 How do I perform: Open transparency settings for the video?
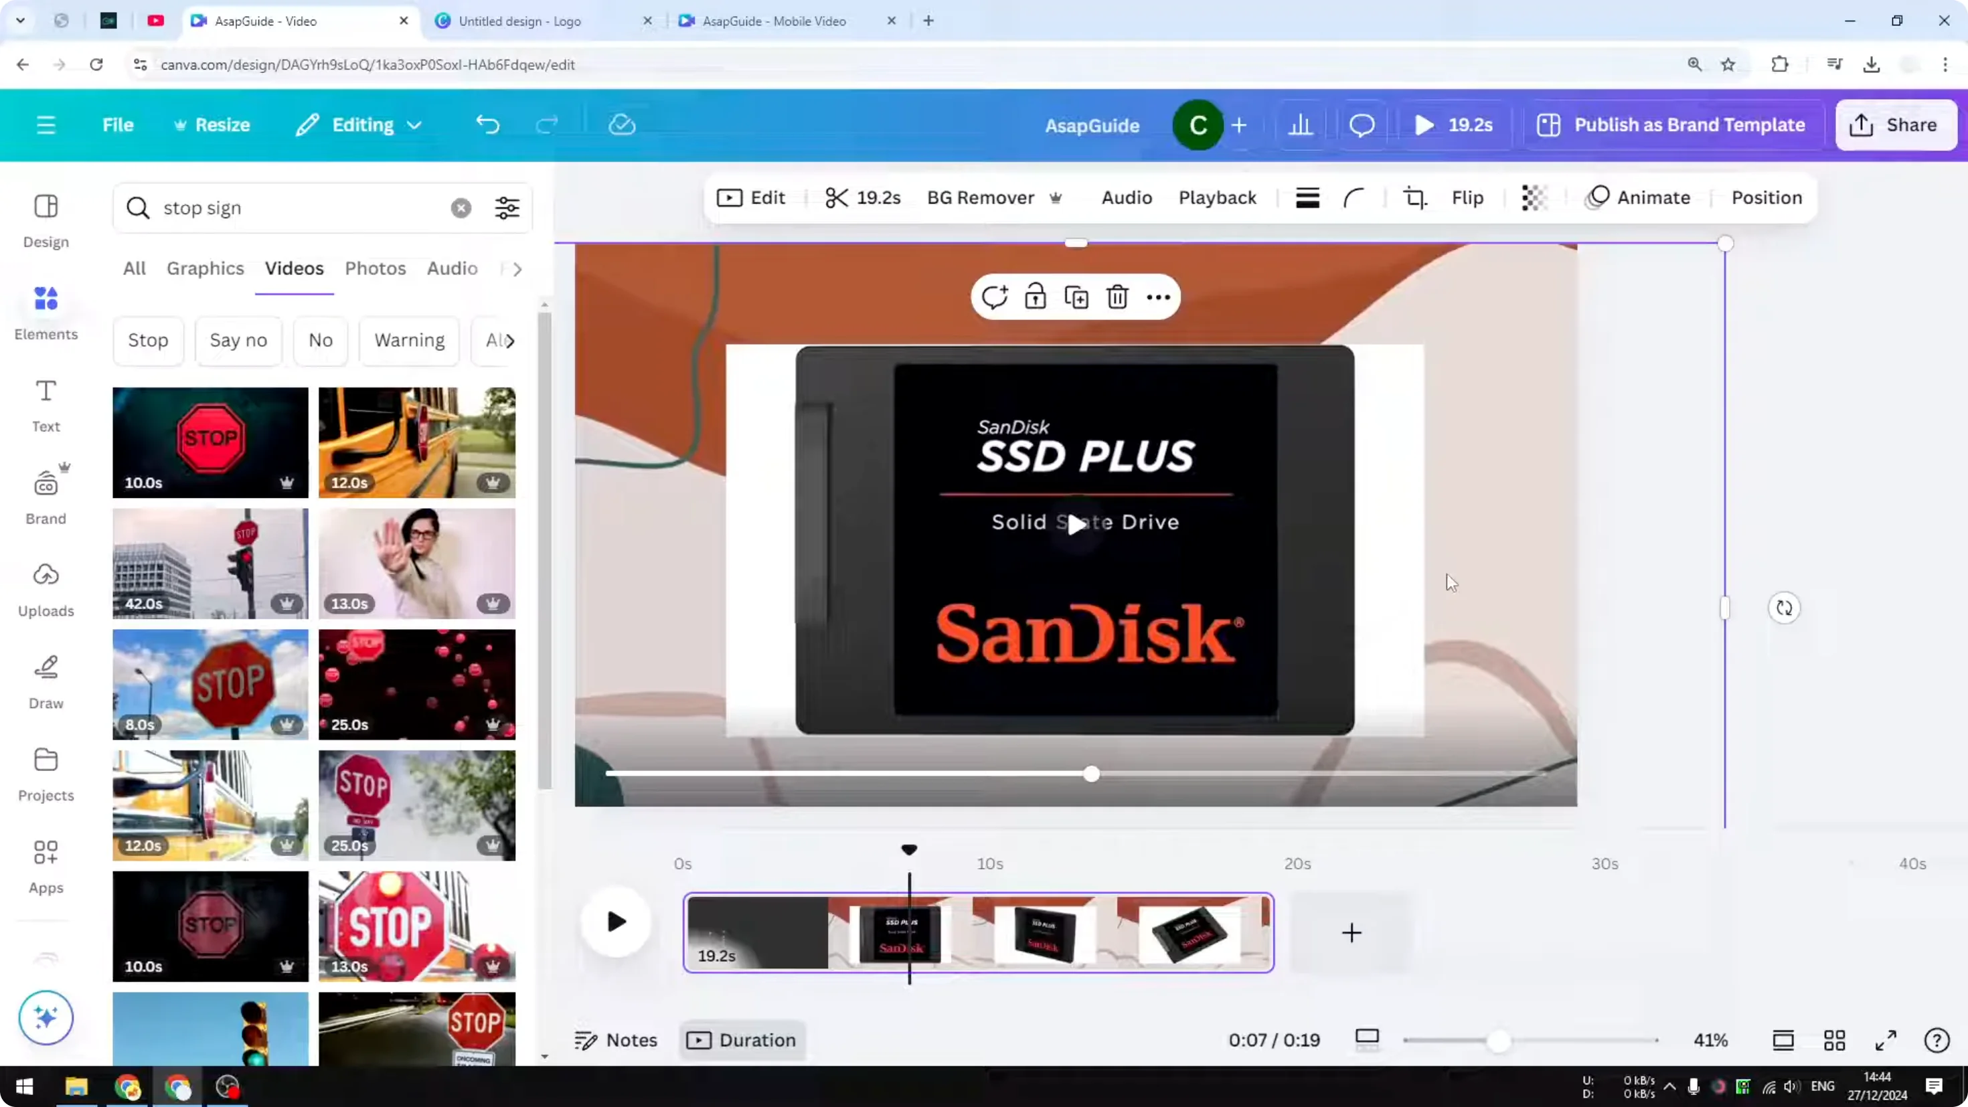[x=1534, y=197]
